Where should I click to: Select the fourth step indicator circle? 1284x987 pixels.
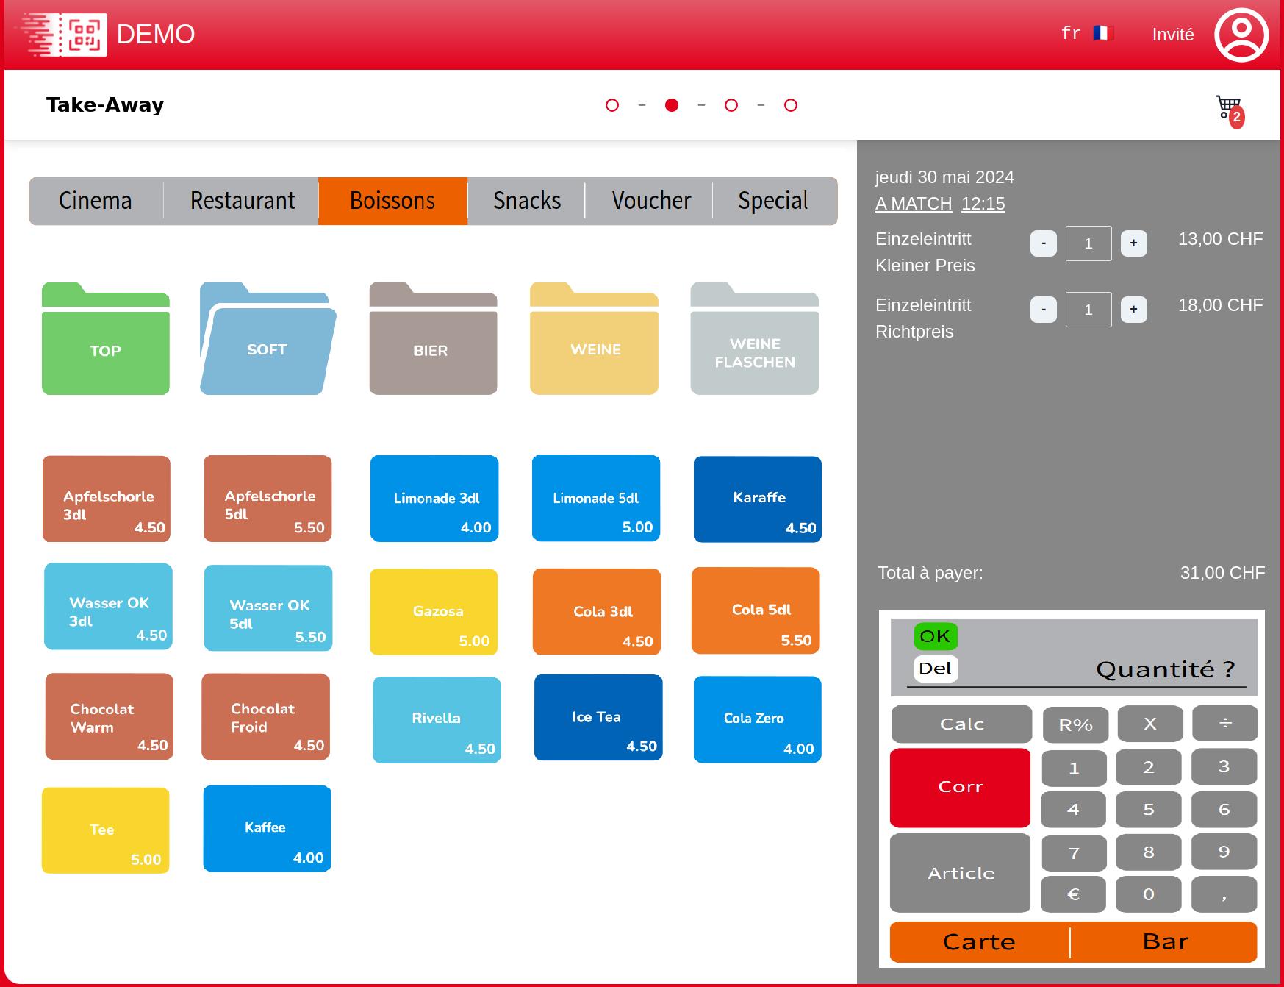pyautogui.click(x=790, y=105)
